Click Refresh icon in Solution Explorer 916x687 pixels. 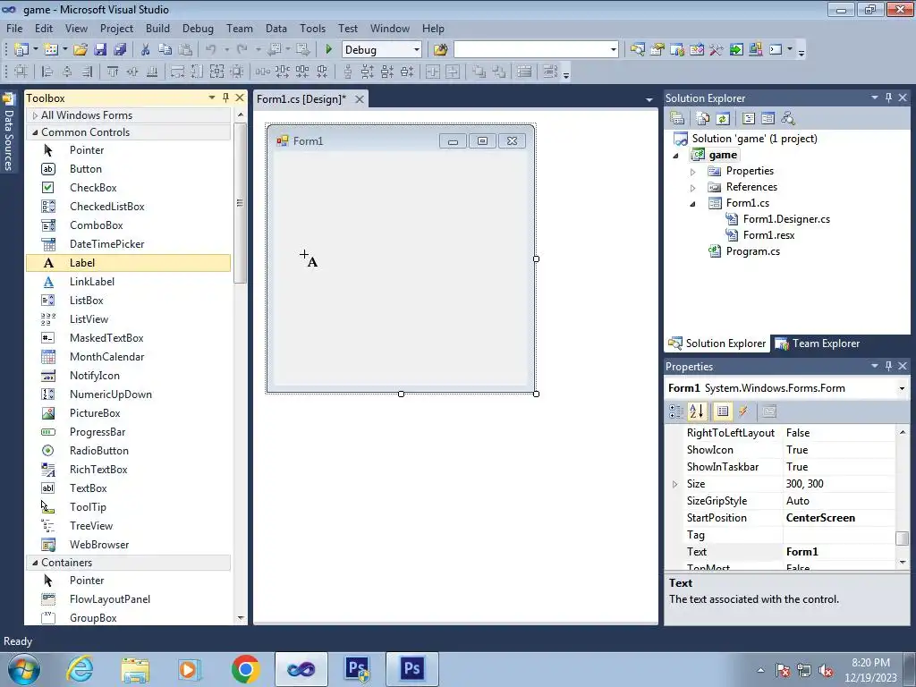click(x=723, y=118)
